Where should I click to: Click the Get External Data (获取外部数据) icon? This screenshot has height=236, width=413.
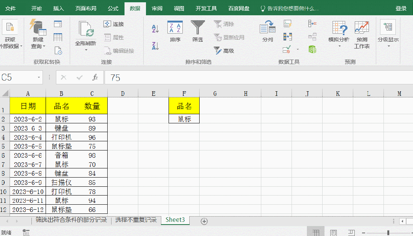tap(10, 27)
